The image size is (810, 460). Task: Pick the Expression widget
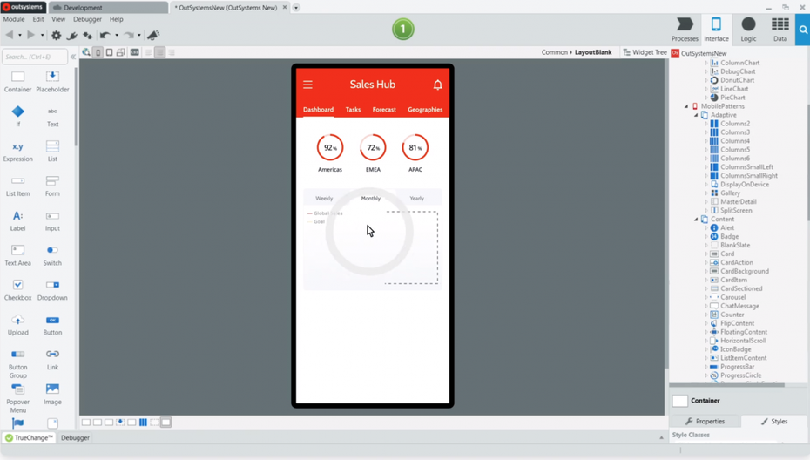[17, 150]
